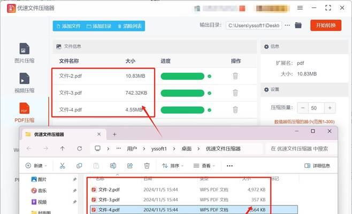This screenshot has height=214, width=352.
Task: Add a new Explorer tab
Action: [114, 134]
